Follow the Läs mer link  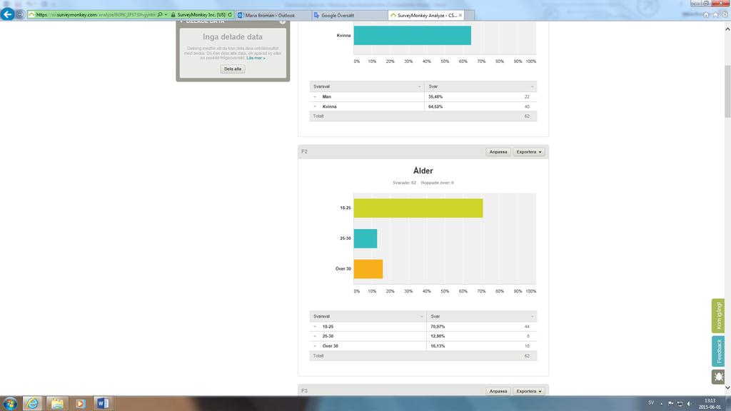256,58
